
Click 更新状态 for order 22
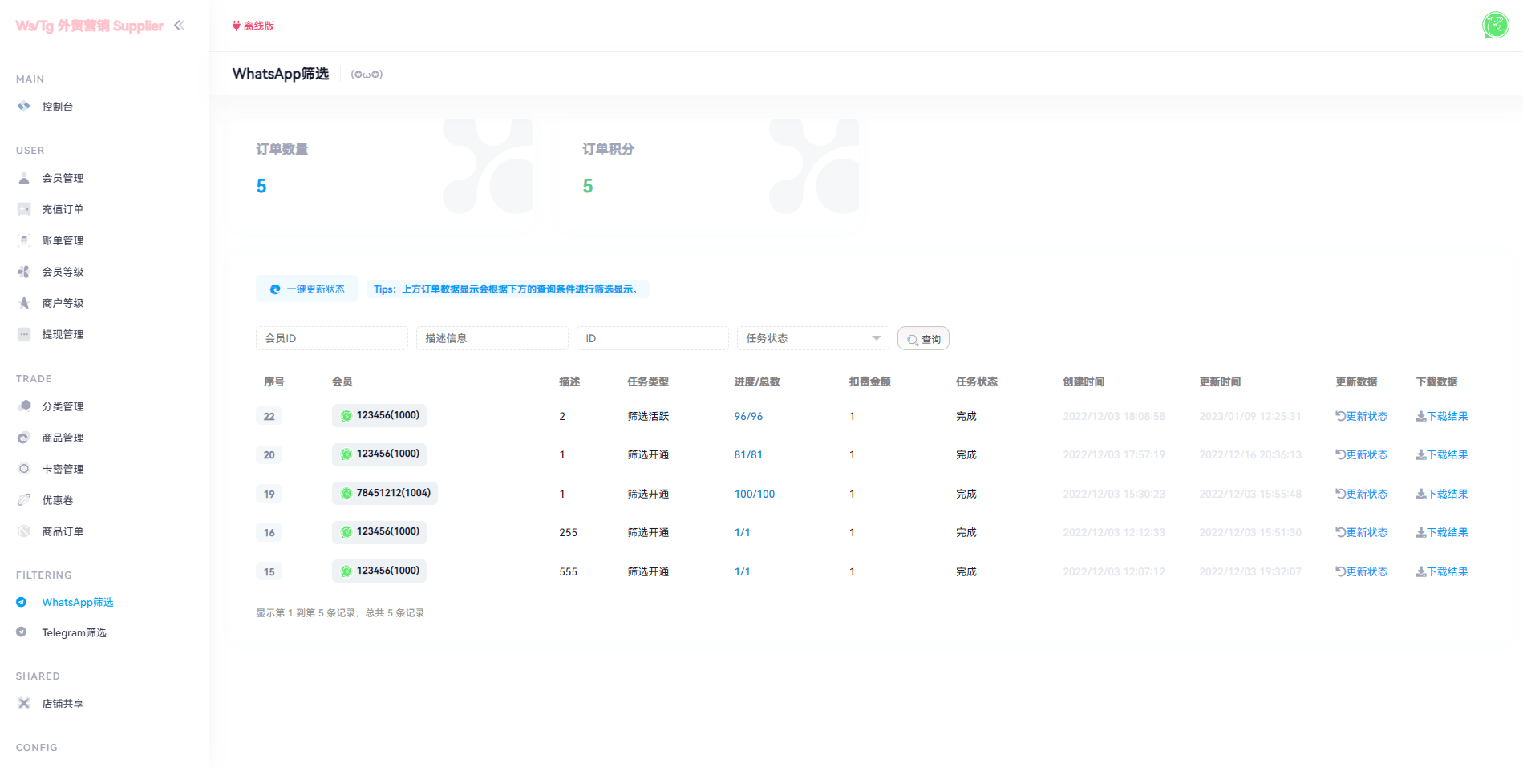tap(1361, 417)
